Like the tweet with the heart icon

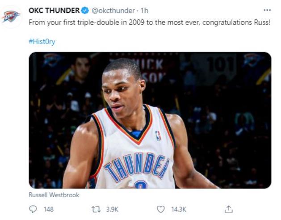point(161,209)
